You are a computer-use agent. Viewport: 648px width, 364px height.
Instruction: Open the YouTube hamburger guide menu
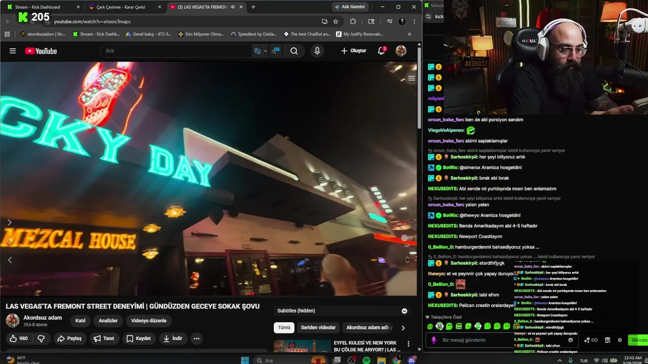(x=13, y=51)
